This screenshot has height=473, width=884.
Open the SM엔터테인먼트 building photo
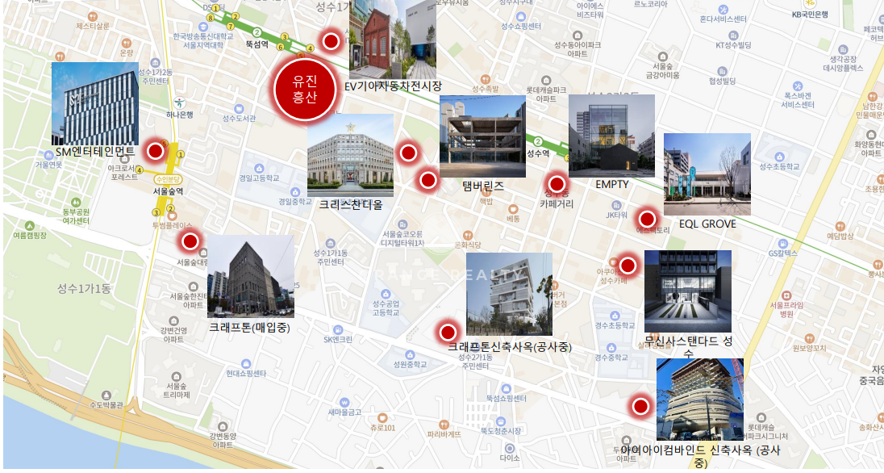pyautogui.click(x=94, y=104)
